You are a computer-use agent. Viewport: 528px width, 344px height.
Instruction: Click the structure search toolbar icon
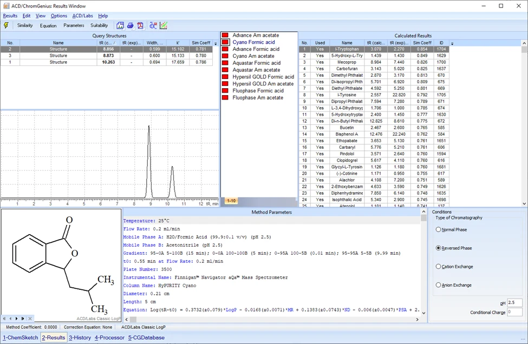pos(153,25)
